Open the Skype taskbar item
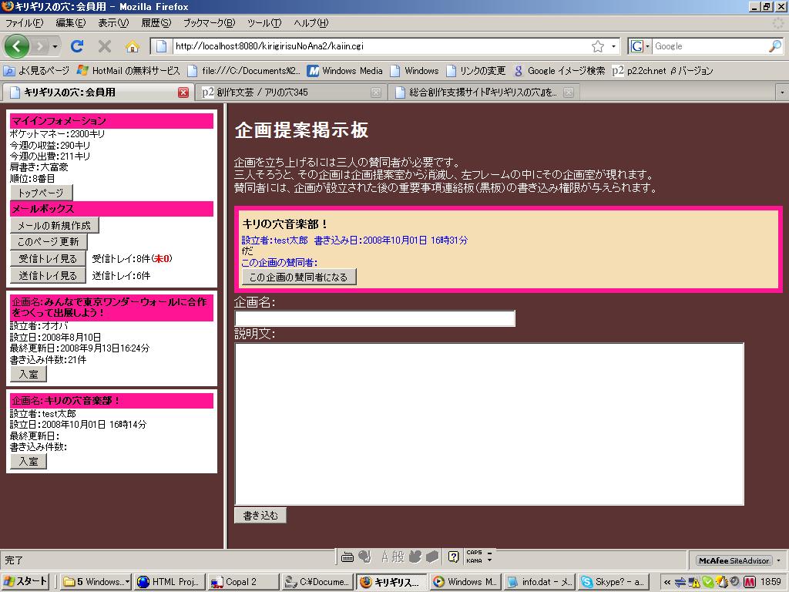 [613, 582]
